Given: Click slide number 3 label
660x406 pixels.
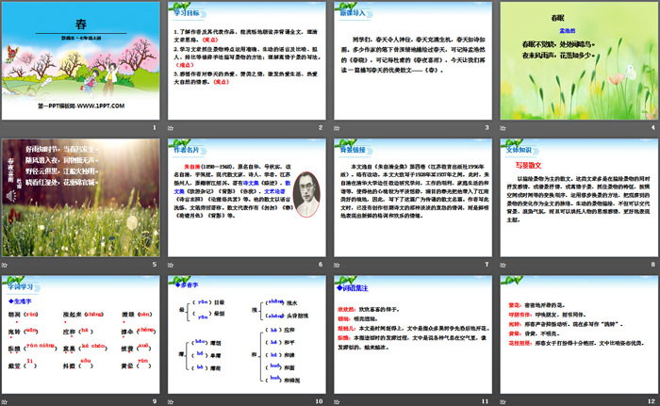Looking at the screenshot, I should coord(487,127).
